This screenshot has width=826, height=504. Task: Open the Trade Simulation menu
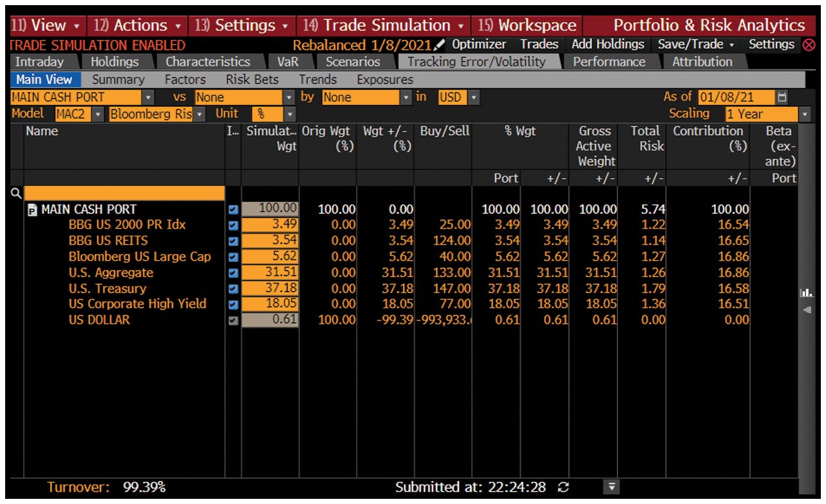click(383, 26)
